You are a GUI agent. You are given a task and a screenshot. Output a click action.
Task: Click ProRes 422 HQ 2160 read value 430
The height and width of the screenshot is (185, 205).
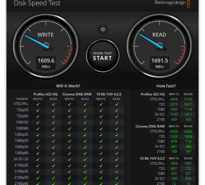[188, 119]
